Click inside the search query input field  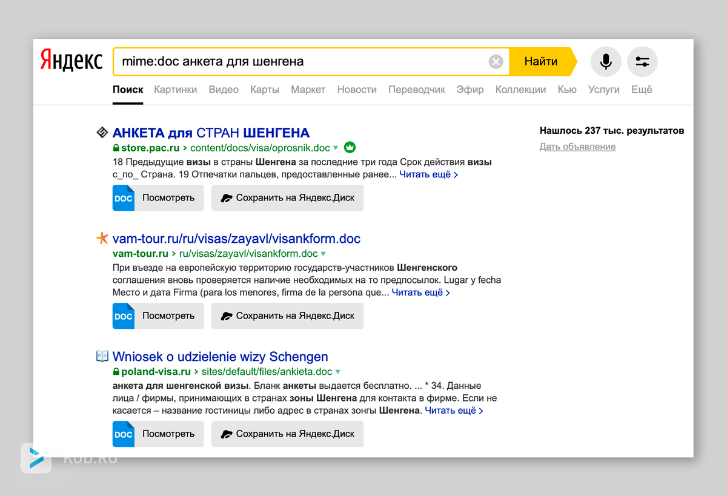[303, 61]
